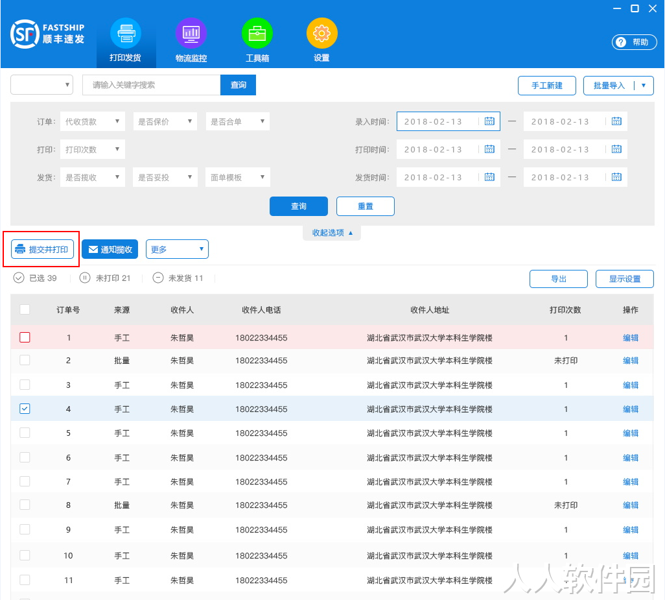The width and height of the screenshot is (665, 600).
Task: Maximize the FASTSHIP window
Action: pyautogui.click(x=635, y=8)
